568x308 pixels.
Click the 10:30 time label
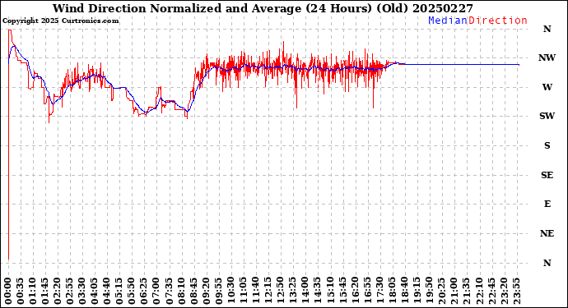231,291
